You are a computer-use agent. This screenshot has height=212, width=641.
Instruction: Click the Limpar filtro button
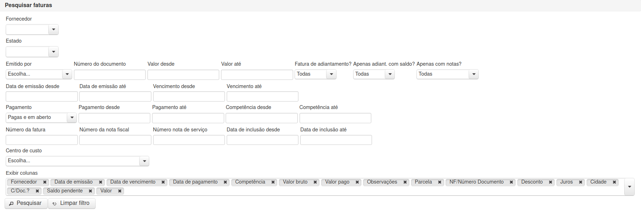coord(72,203)
